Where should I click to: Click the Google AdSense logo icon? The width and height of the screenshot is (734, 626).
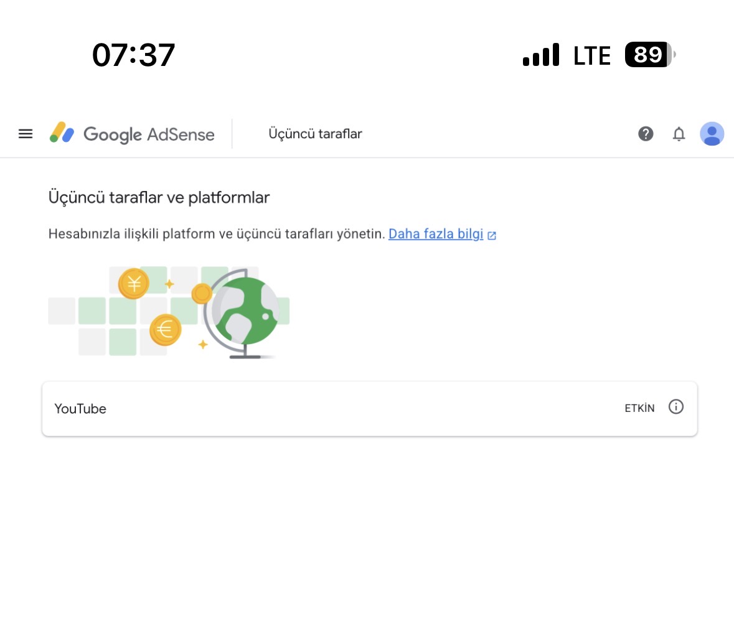[62, 133]
